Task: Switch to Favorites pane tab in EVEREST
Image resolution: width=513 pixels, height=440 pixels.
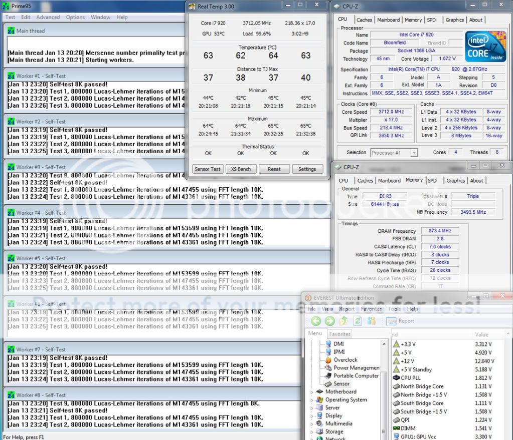Action: tap(339, 334)
